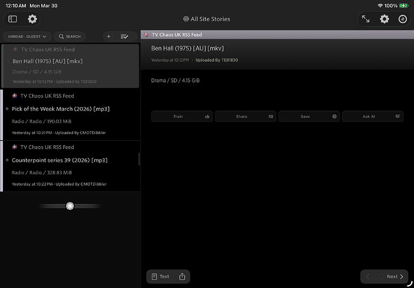Open the Unread · Oldest sort dropdown
This screenshot has width=414, height=288.
[28, 37]
